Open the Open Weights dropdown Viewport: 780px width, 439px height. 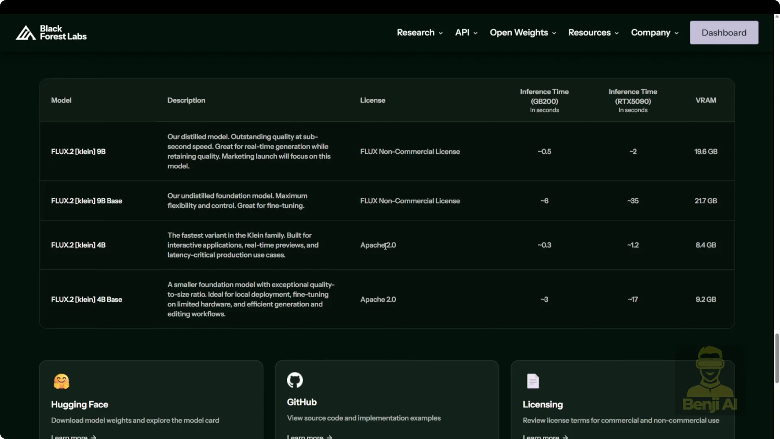pos(522,33)
